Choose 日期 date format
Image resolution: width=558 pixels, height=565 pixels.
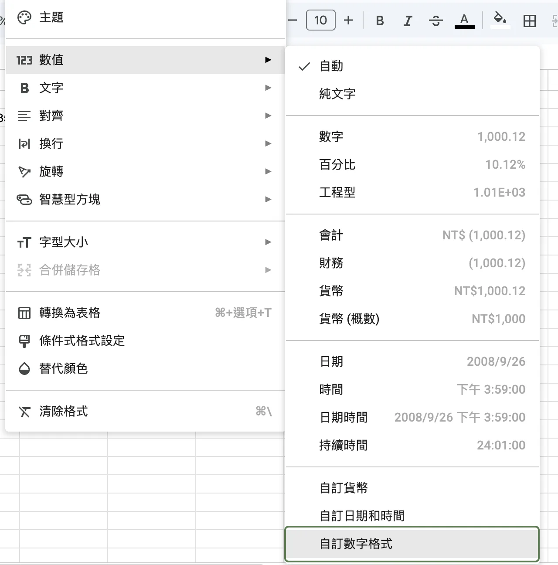pyautogui.click(x=412, y=361)
